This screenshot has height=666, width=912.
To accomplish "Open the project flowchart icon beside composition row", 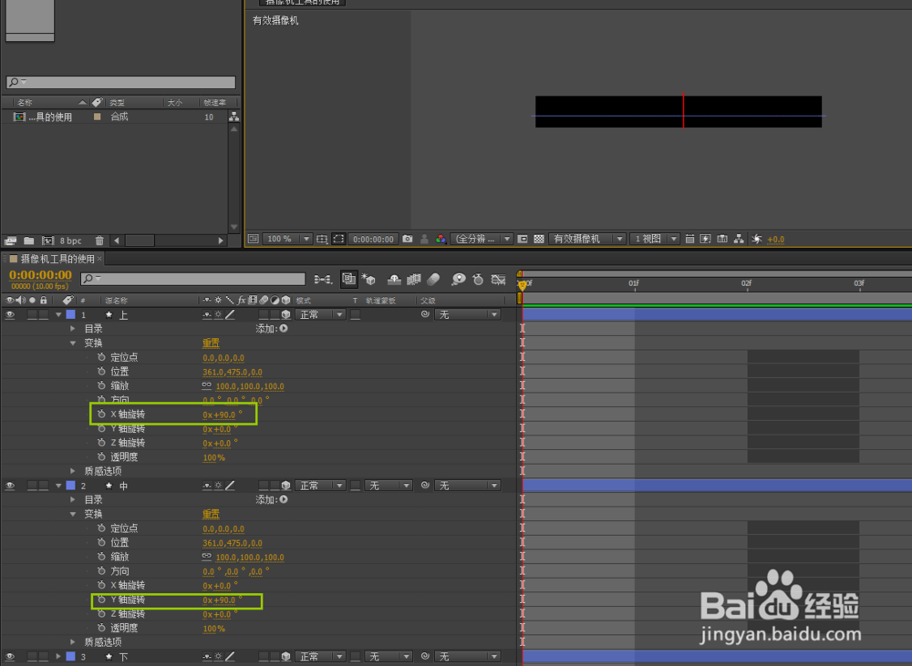I will (233, 117).
